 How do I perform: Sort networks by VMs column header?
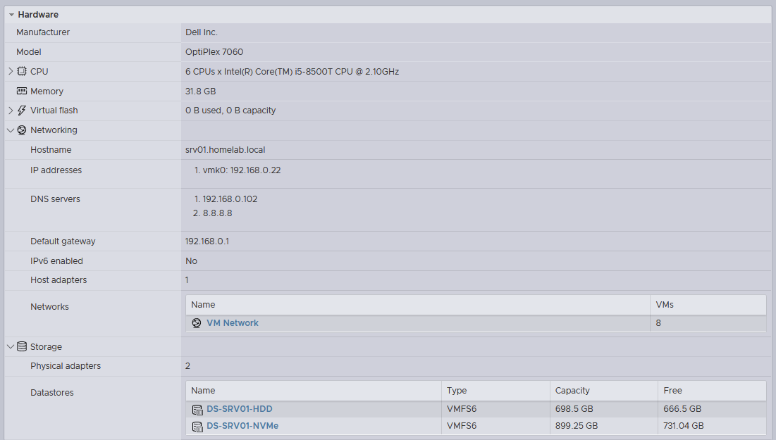tap(665, 305)
